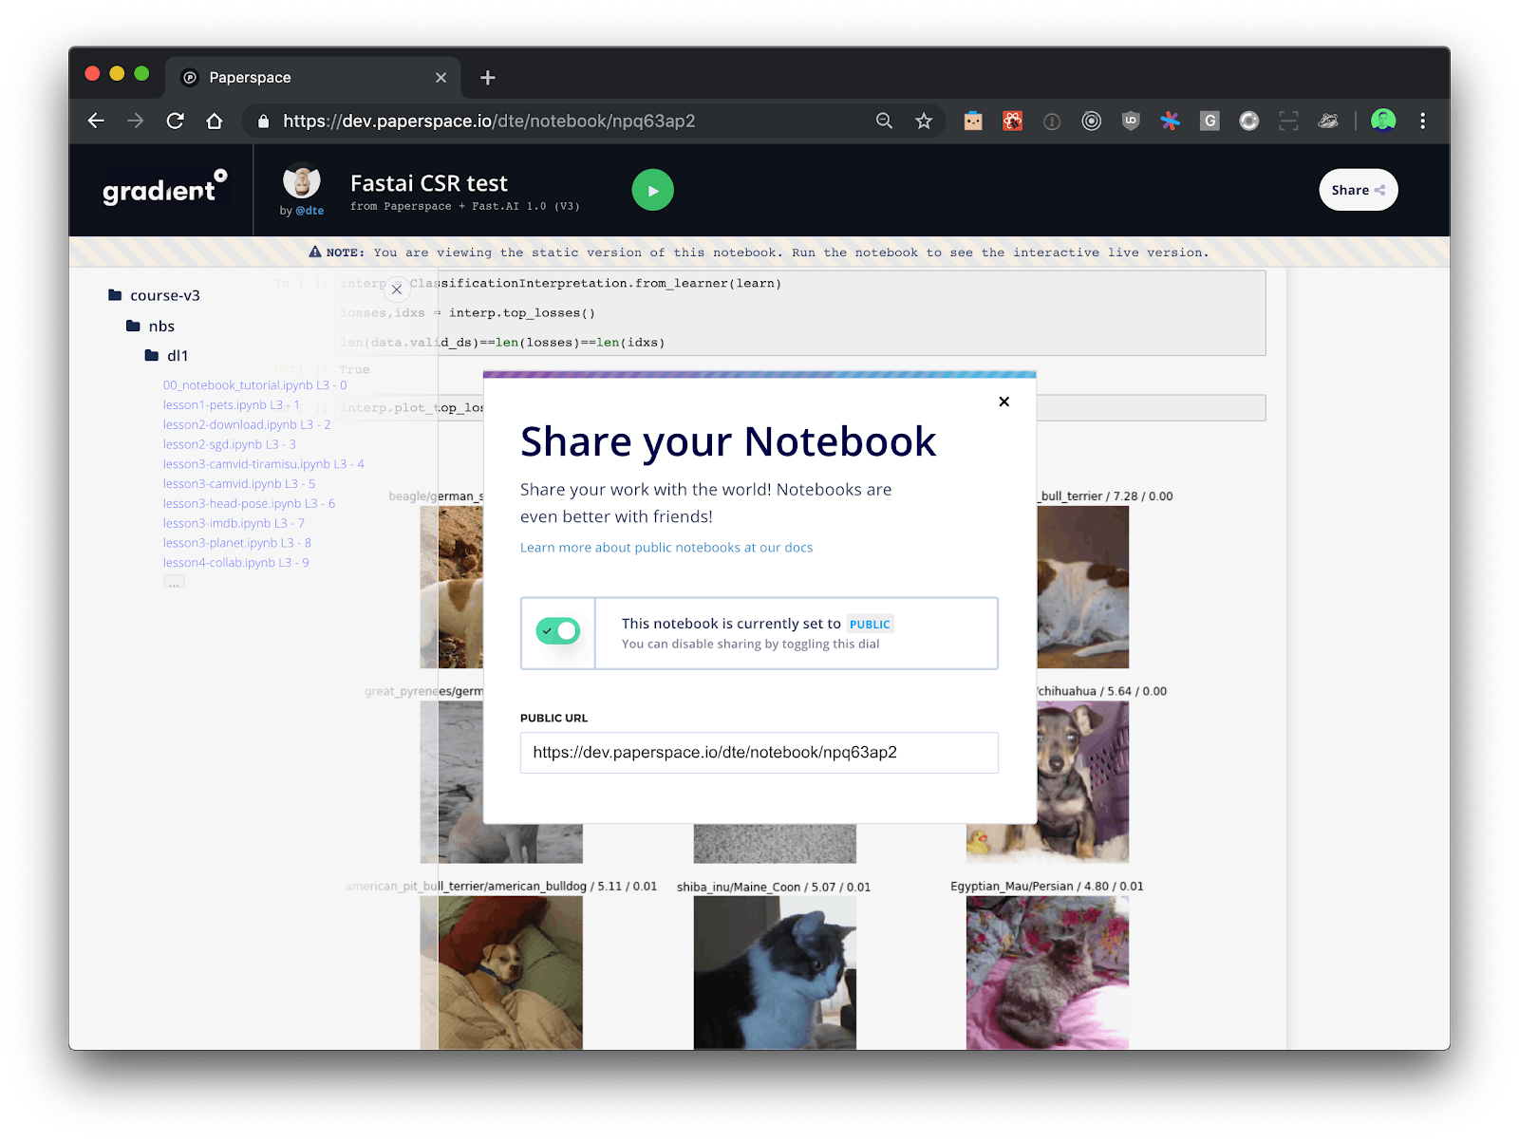Open lesson2-download.ipynb
The width and height of the screenshot is (1519, 1141).
coord(247,425)
